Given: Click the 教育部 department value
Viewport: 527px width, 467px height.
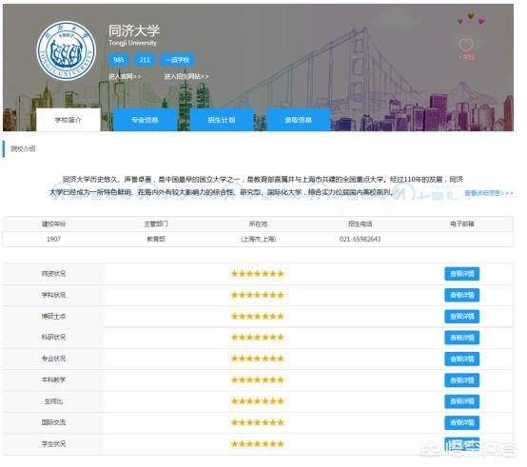Looking at the screenshot, I should coord(156,240).
